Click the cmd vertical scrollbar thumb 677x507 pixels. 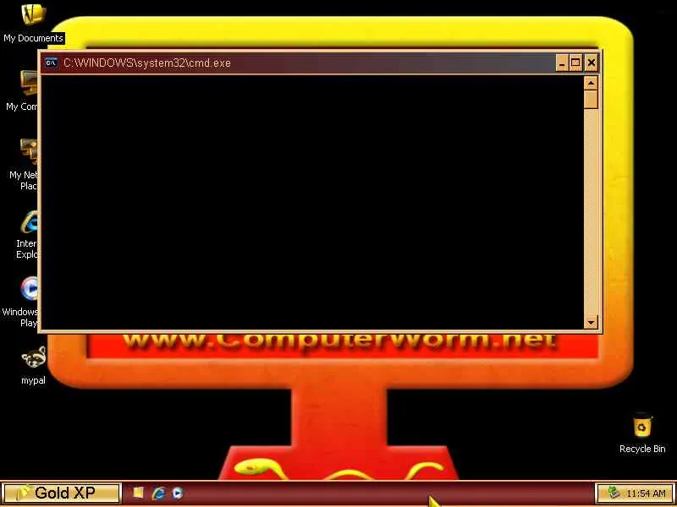tap(591, 99)
